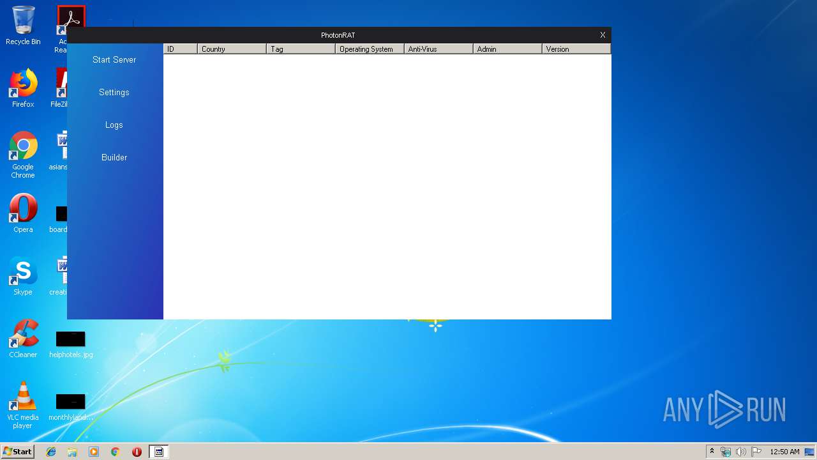Screen dimensions: 817x460
Task: Open the network tray icon
Action: [726, 452]
